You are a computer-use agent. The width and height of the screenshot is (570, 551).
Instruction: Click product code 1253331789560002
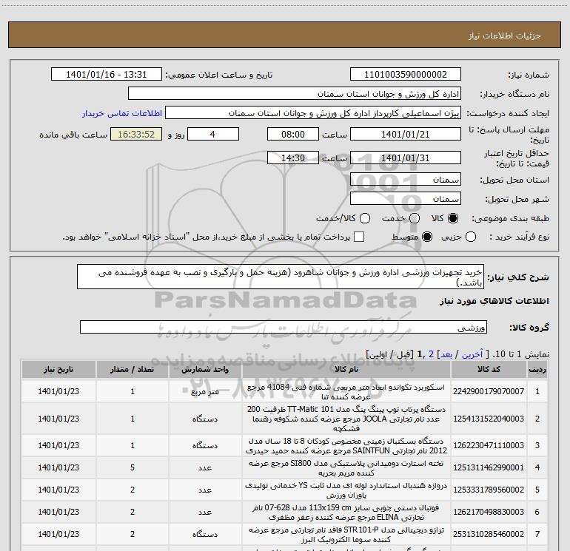[489, 490]
